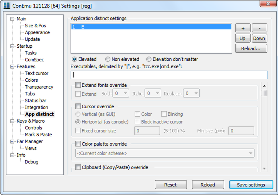Click scrollbar down arrow in overrides panel

pyautogui.click(x=264, y=168)
